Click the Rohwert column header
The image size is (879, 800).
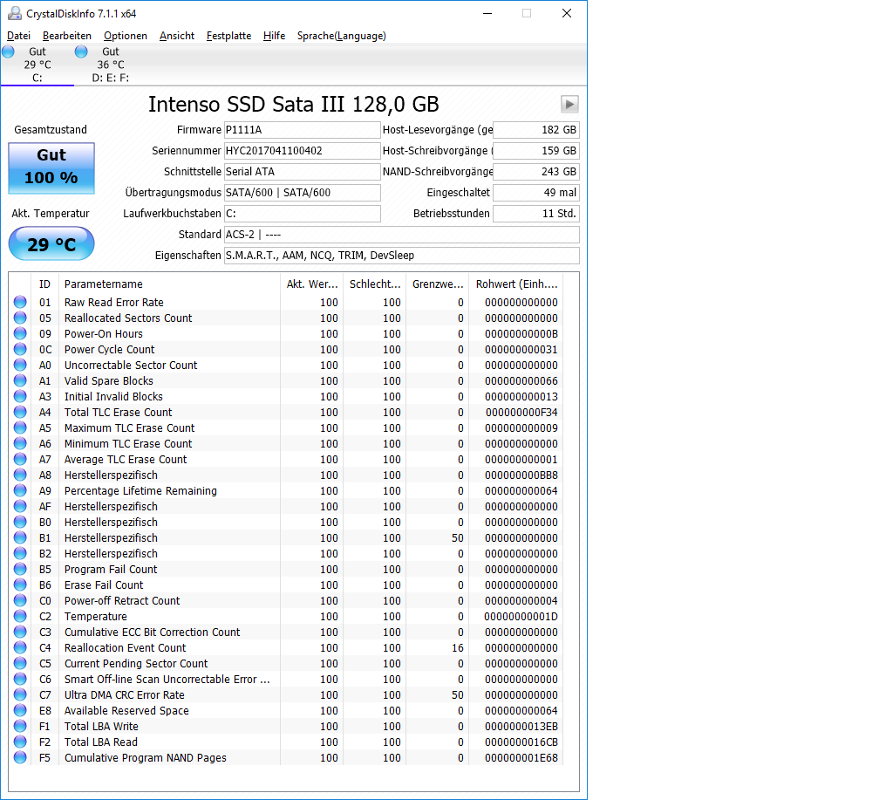(x=515, y=284)
